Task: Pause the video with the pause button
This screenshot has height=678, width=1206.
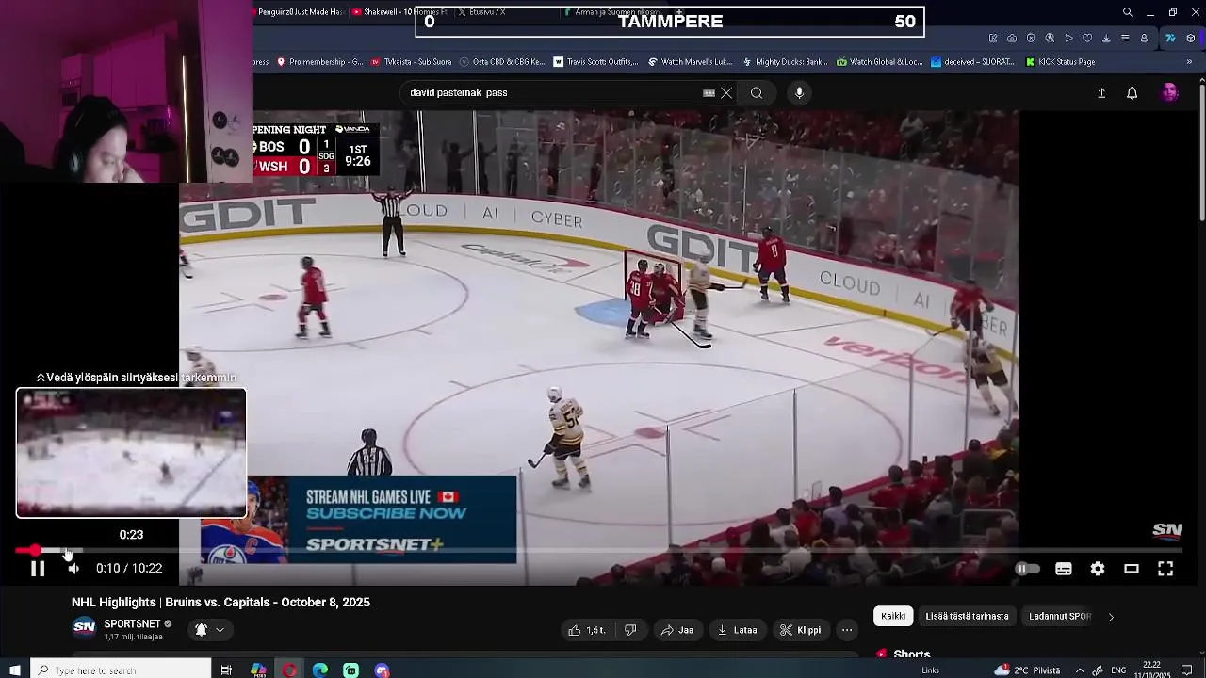Action: pyautogui.click(x=38, y=569)
